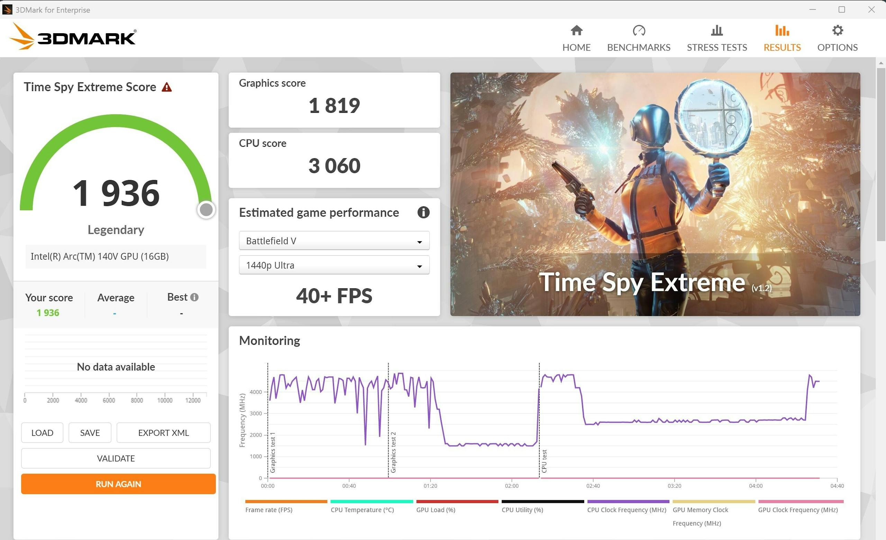Click the orange RUN AGAIN button
This screenshot has width=886, height=540.
point(118,484)
